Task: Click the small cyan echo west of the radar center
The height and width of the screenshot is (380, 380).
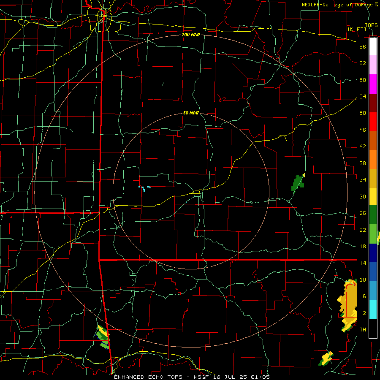Action: click(145, 188)
